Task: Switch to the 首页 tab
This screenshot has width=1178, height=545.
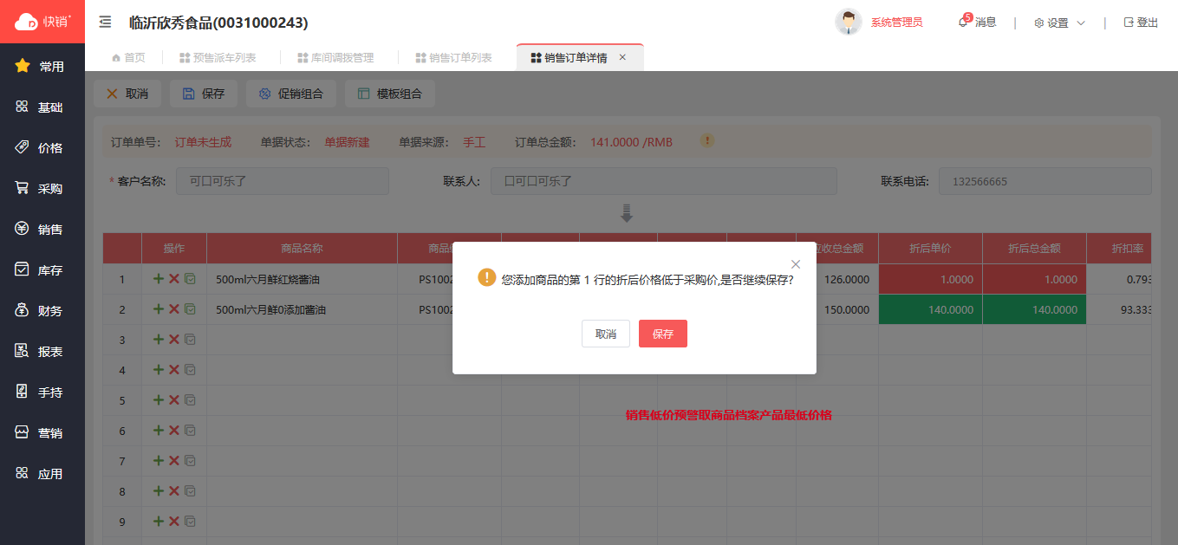Action: 128,58
